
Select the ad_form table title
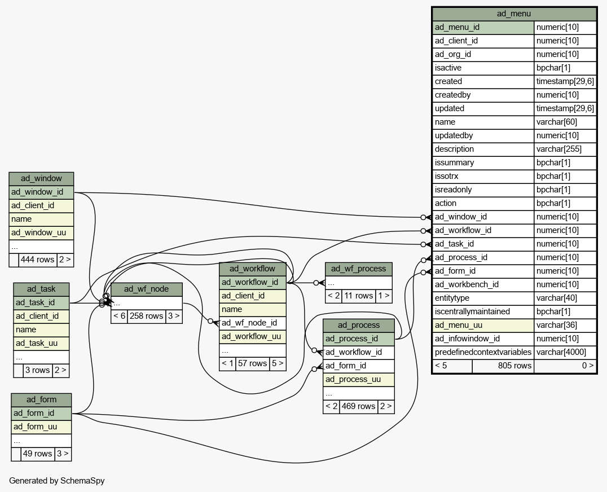41,399
